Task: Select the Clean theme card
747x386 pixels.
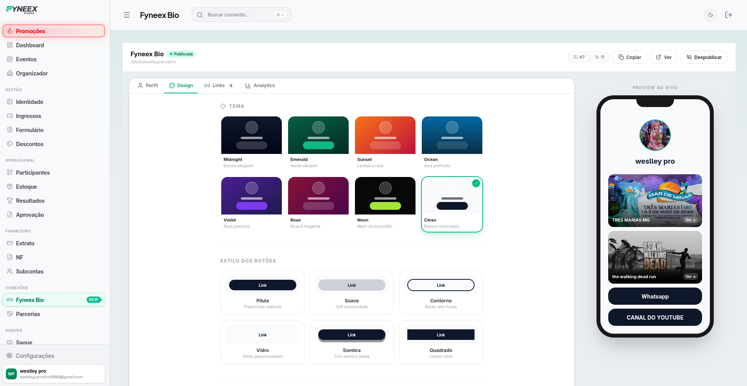Action: (452, 204)
